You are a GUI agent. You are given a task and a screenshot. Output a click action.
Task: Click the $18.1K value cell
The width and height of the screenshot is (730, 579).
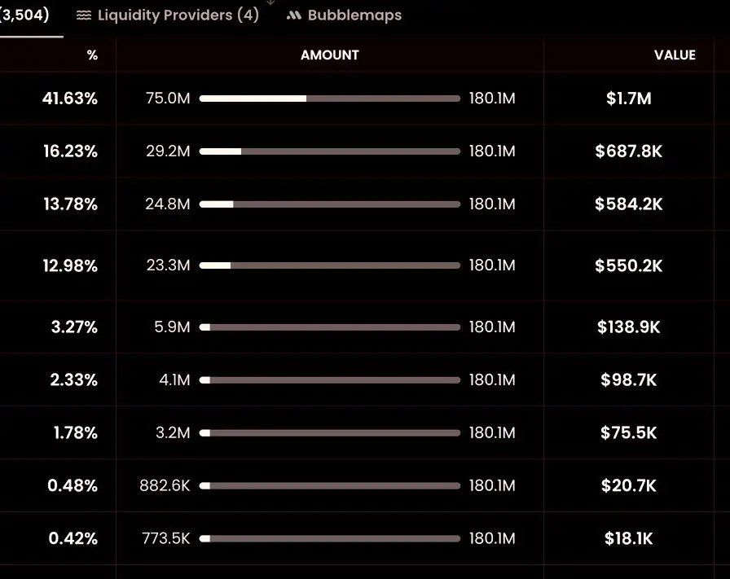pyautogui.click(x=628, y=538)
